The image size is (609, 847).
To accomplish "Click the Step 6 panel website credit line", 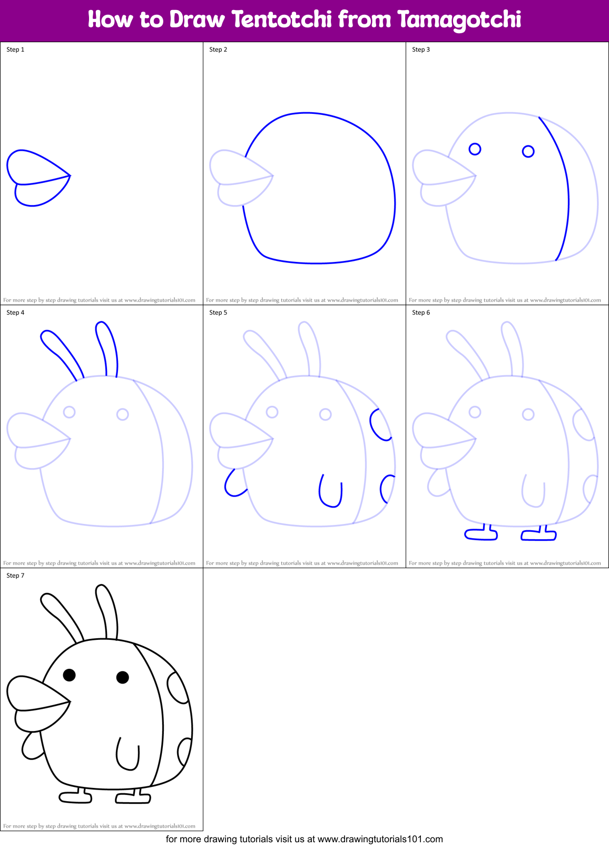I will [505, 563].
